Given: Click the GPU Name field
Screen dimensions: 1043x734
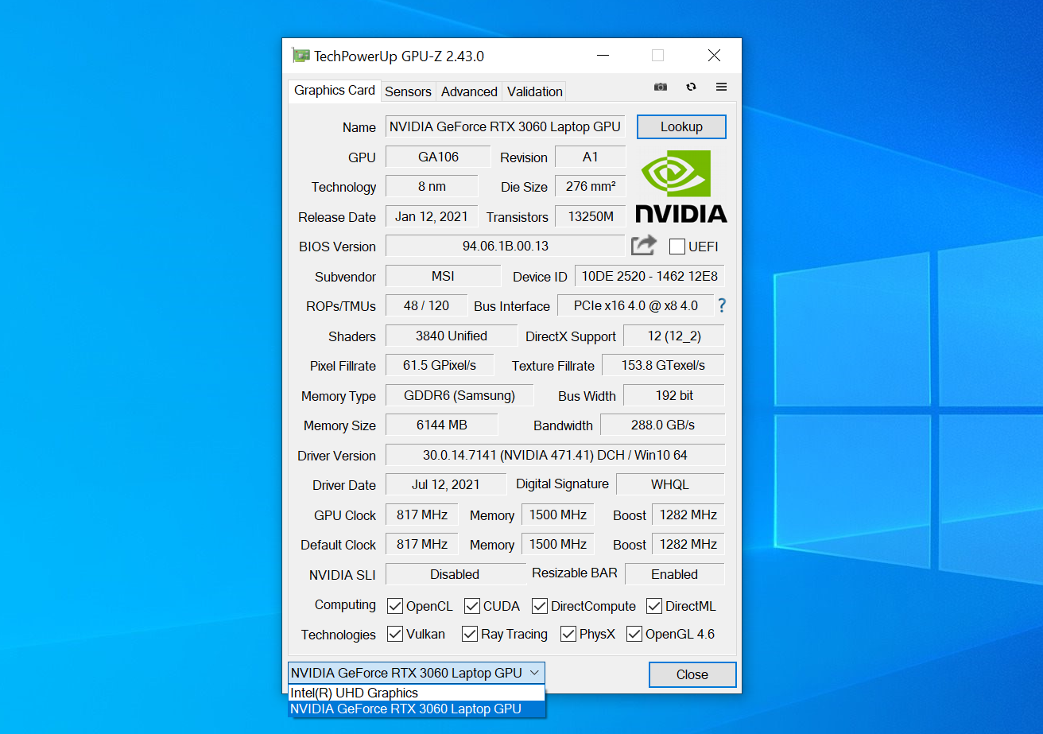Looking at the screenshot, I should pos(506,126).
